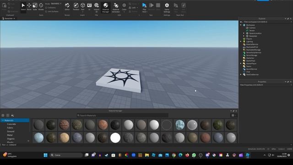Expand the StarterPlayer node

[241, 64]
